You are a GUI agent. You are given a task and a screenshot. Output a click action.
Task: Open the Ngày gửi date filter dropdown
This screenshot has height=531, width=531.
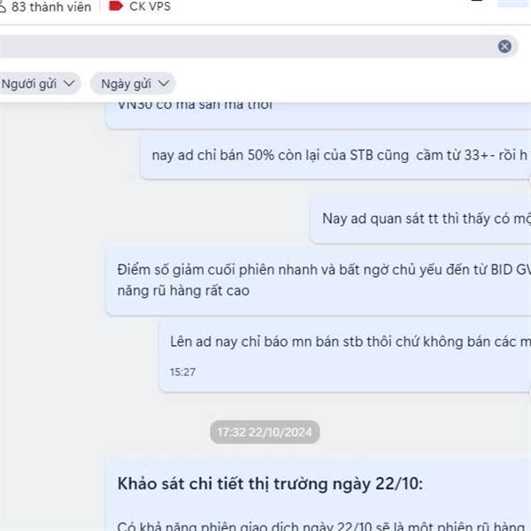point(133,83)
